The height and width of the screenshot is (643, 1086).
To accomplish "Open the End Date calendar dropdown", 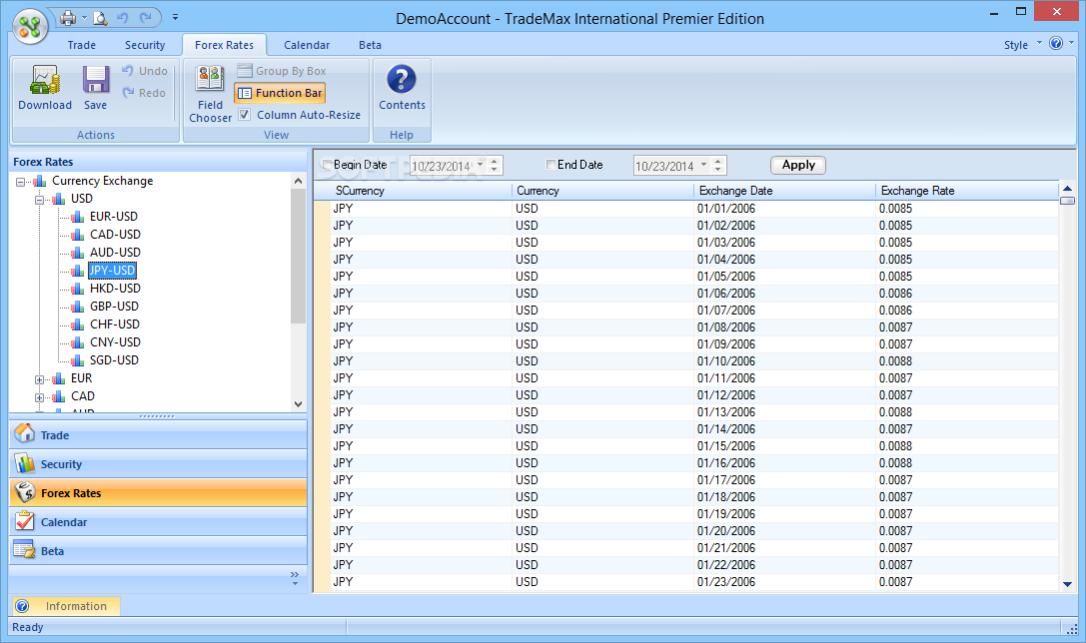I will coord(704,165).
